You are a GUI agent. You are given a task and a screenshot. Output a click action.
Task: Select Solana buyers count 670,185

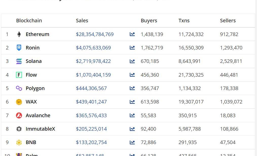(x=150, y=61)
